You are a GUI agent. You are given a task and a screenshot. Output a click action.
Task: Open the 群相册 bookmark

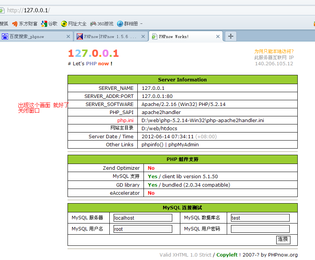127,24
